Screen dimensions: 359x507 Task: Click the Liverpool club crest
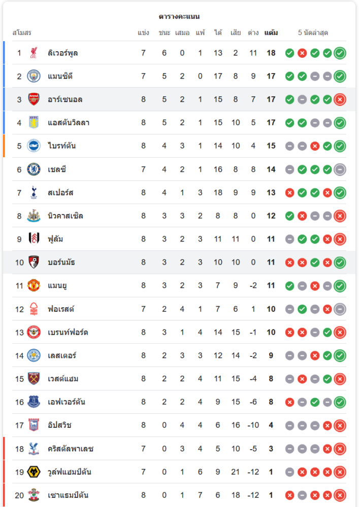pos(34,53)
